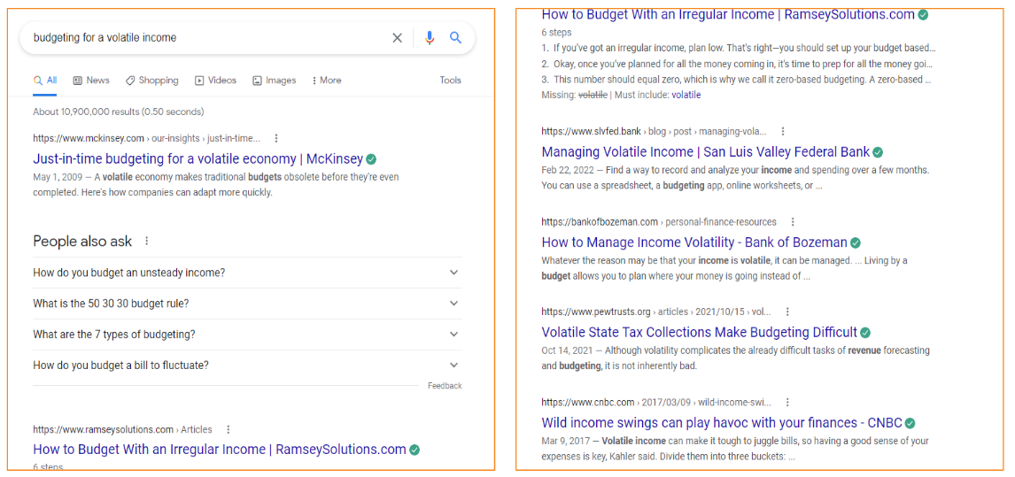The height and width of the screenshot is (477, 1015).
Task: Click the green badge beside San Luis Valley Federal Bank
Action: 878,152
